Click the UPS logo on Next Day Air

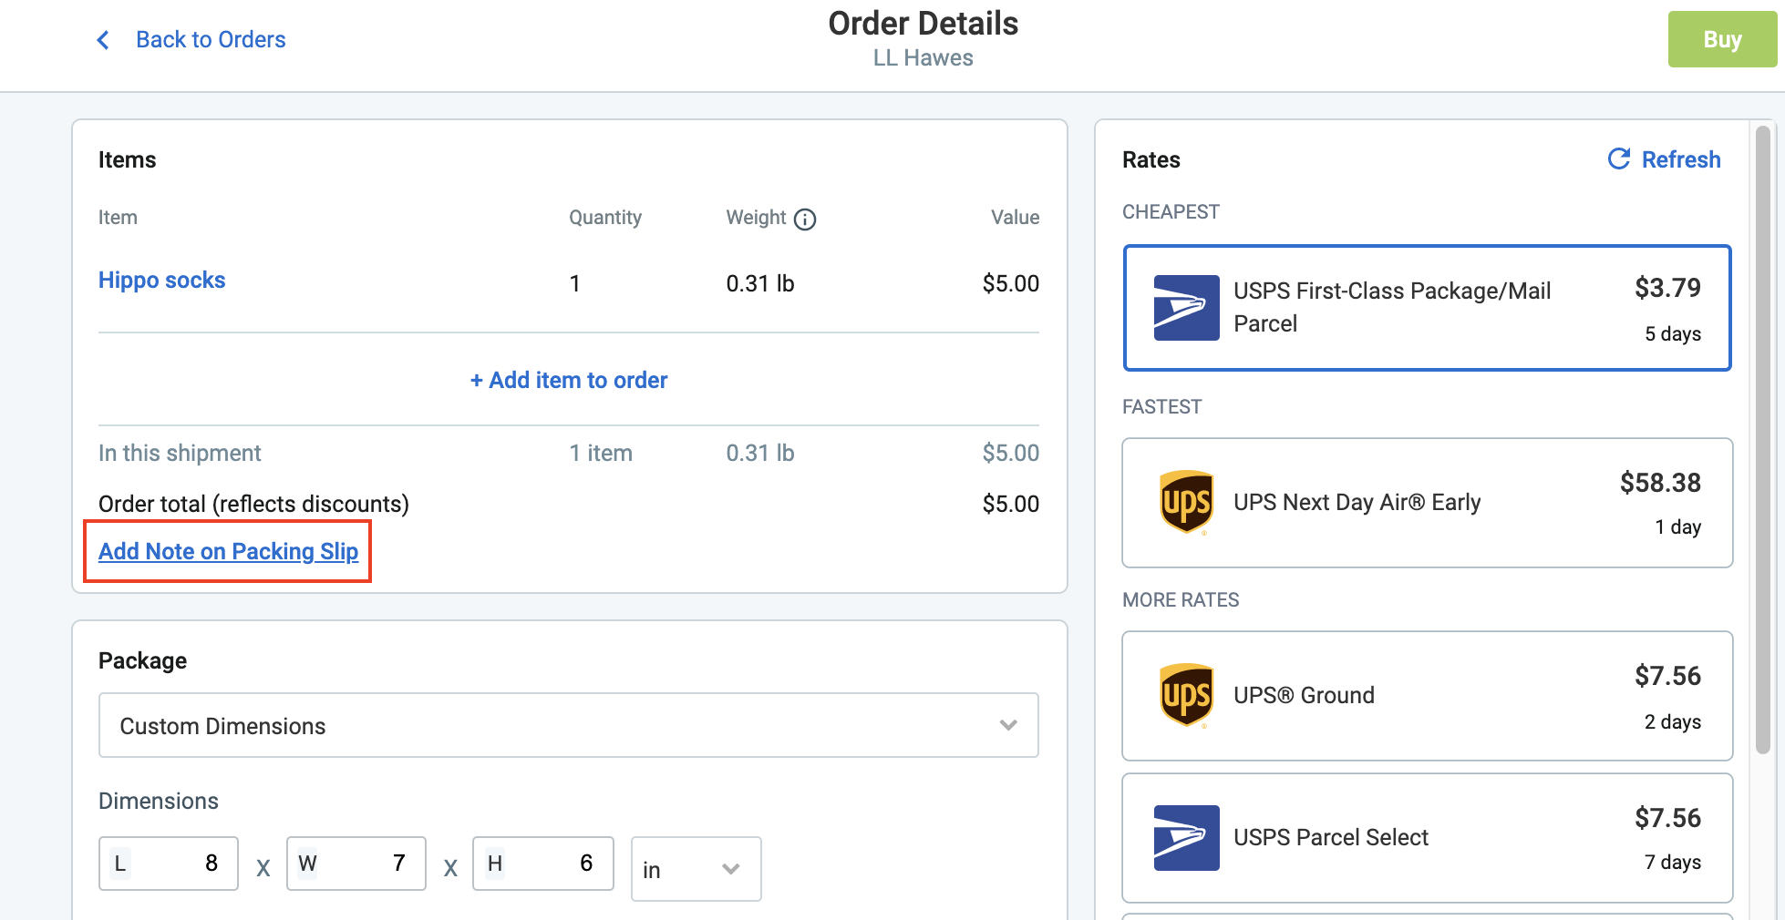pyautogui.click(x=1186, y=503)
